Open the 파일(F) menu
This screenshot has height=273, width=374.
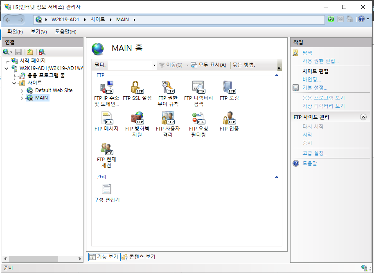[15, 32]
